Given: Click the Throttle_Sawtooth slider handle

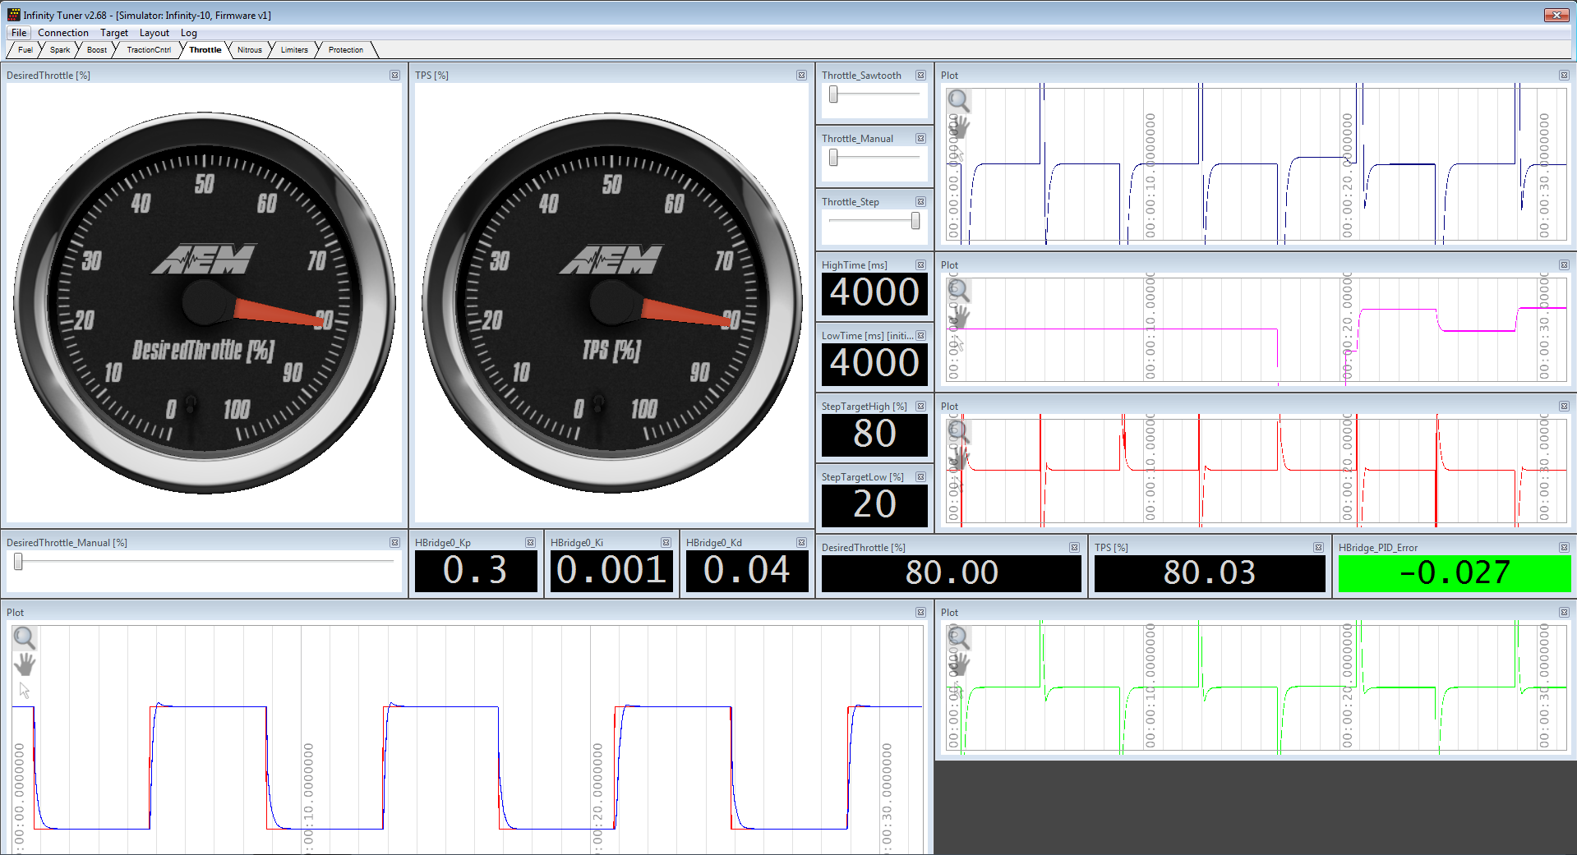Looking at the screenshot, I should tap(833, 94).
